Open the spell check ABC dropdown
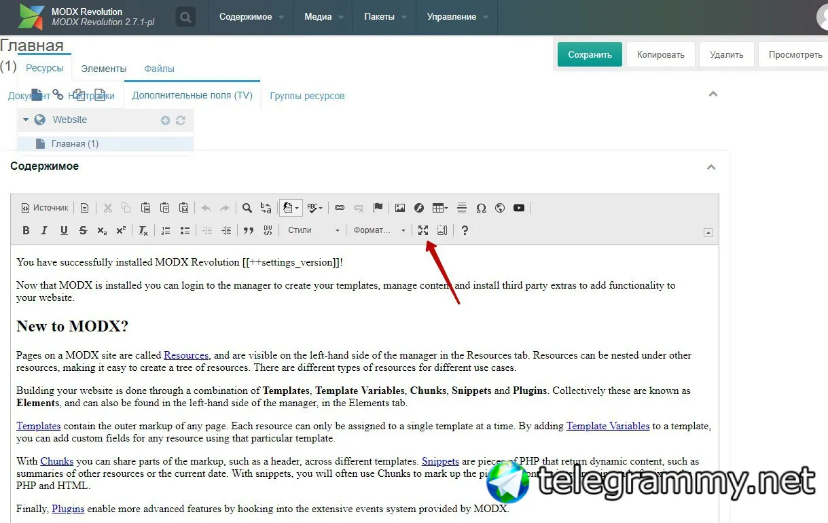This screenshot has height=523, width=828. point(314,208)
